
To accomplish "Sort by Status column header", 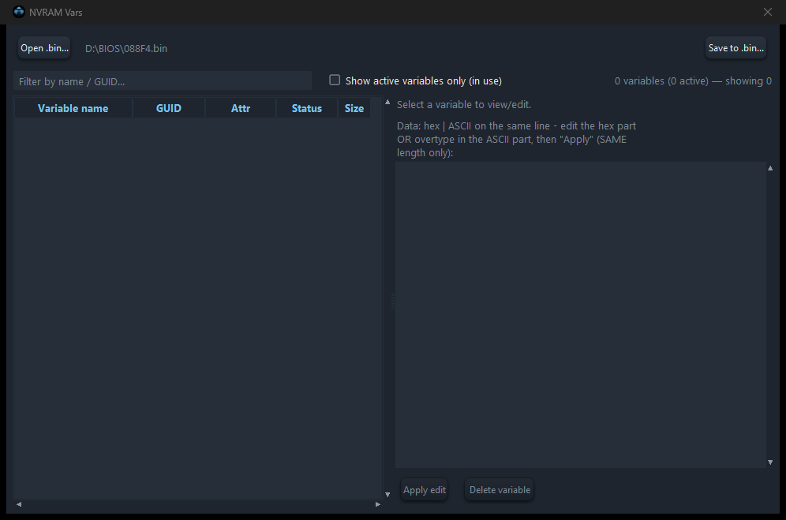I will (x=307, y=108).
